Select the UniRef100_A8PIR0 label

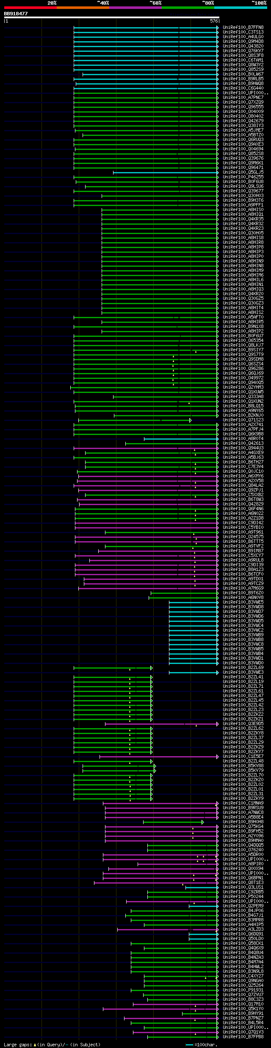243,864
